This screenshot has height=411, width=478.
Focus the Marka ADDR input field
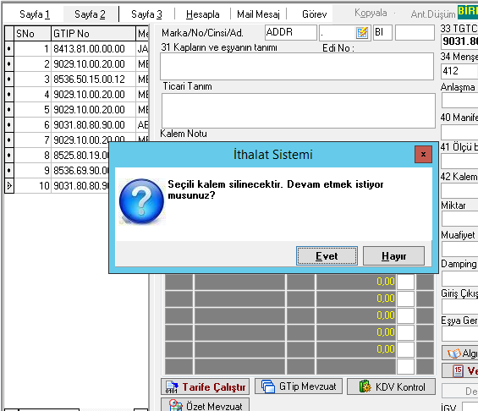(290, 32)
